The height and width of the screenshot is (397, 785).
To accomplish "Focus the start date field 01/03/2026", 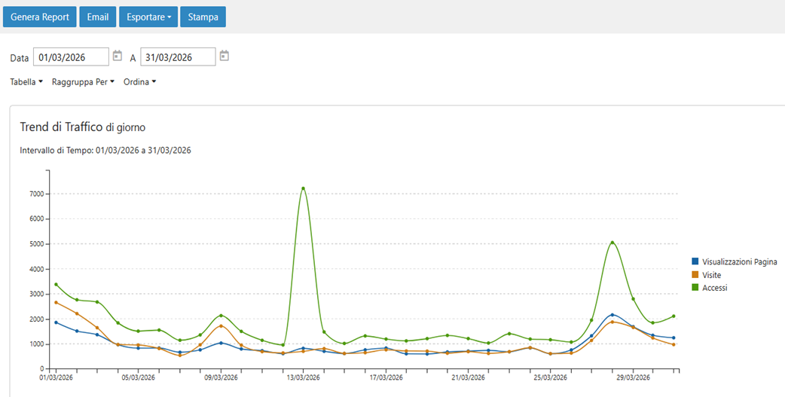I will coord(70,57).
